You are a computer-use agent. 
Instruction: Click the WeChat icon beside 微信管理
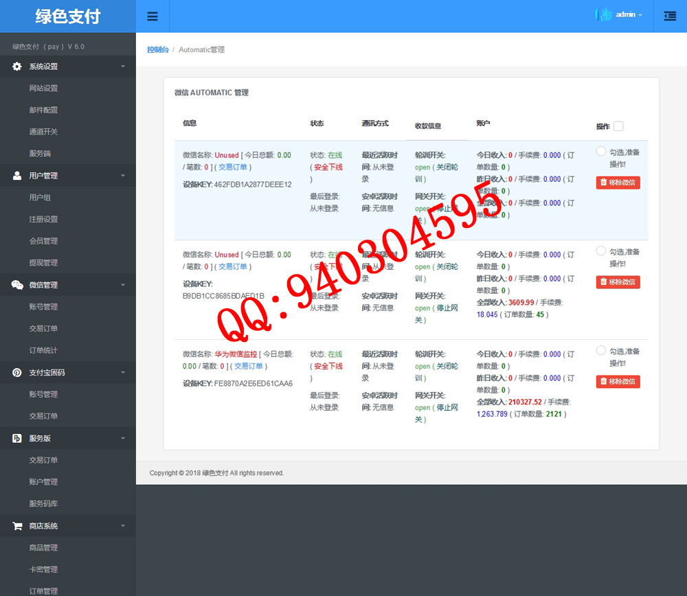pyautogui.click(x=17, y=285)
